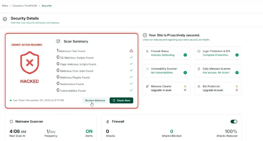Click the 1/day Frequency value
263x141 pixels.
click(x=51, y=131)
